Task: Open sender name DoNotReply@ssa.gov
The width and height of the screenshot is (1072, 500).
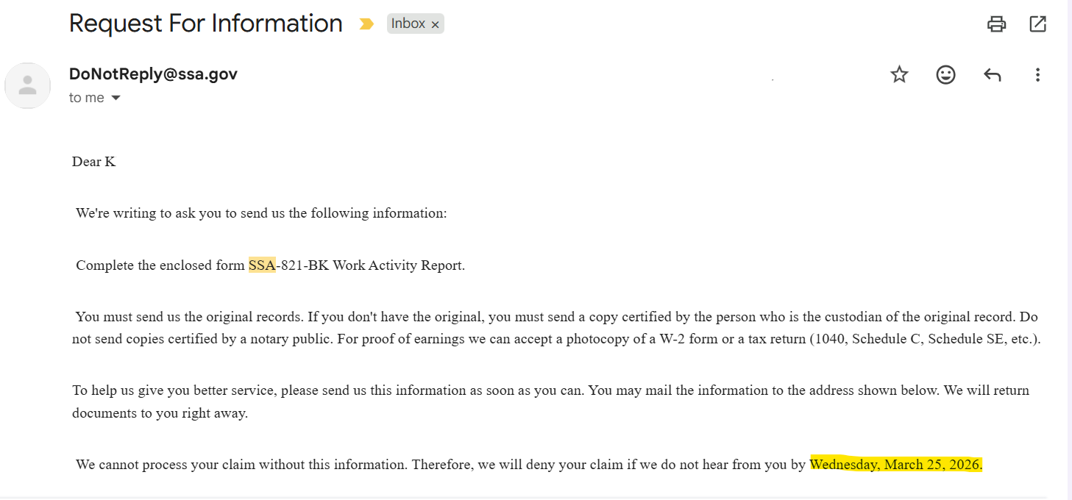Action: tap(153, 74)
